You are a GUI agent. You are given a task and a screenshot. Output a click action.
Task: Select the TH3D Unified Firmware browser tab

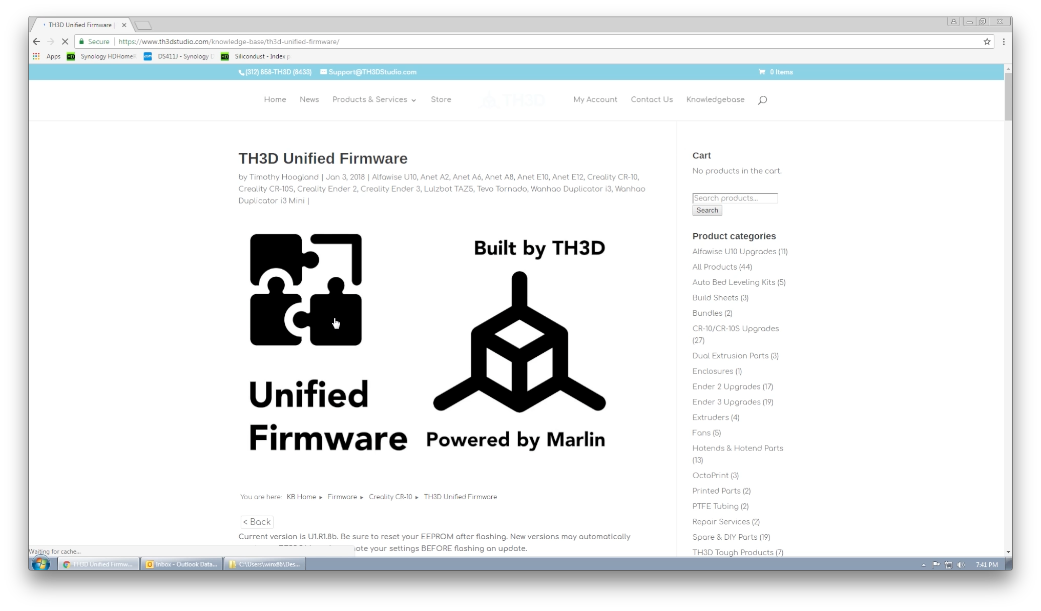(x=79, y=25)
